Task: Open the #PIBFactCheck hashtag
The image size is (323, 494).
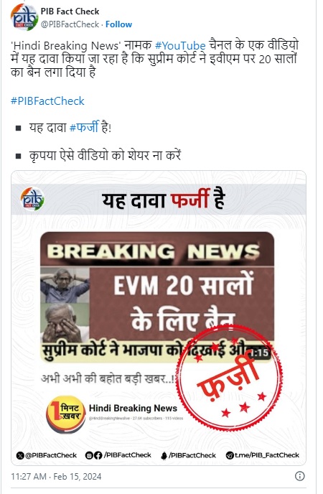Action: [x=47, y=101]
